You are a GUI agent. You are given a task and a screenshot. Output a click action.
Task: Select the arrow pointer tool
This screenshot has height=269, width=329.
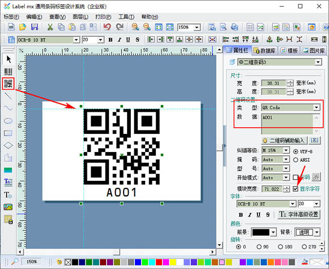pyautogui.click(x=8, y=59)
